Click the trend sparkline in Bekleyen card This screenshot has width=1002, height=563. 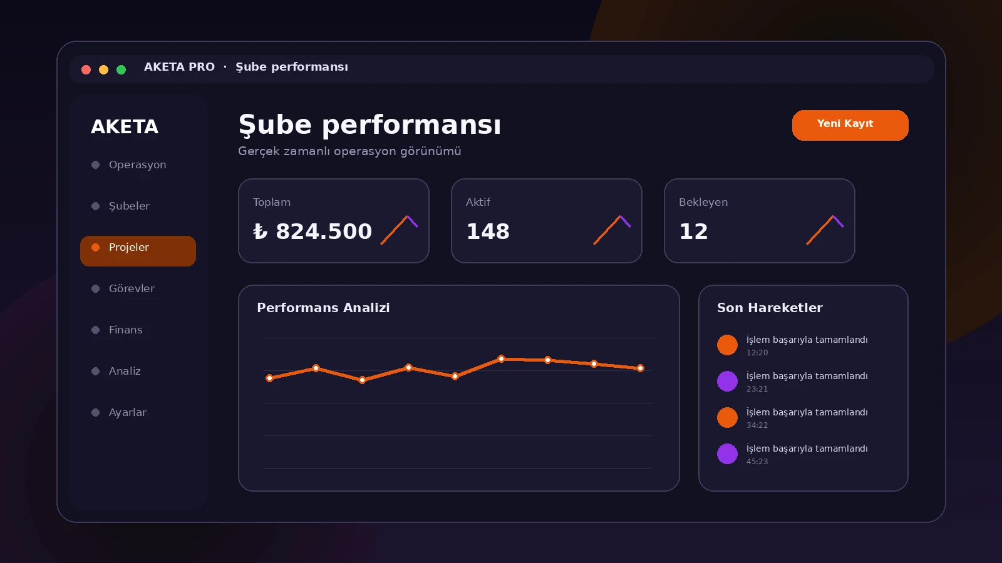pyautogui.click(x=825, y=230)
